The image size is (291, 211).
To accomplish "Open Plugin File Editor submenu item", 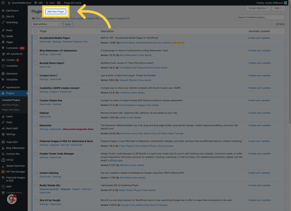I will 11,110.
